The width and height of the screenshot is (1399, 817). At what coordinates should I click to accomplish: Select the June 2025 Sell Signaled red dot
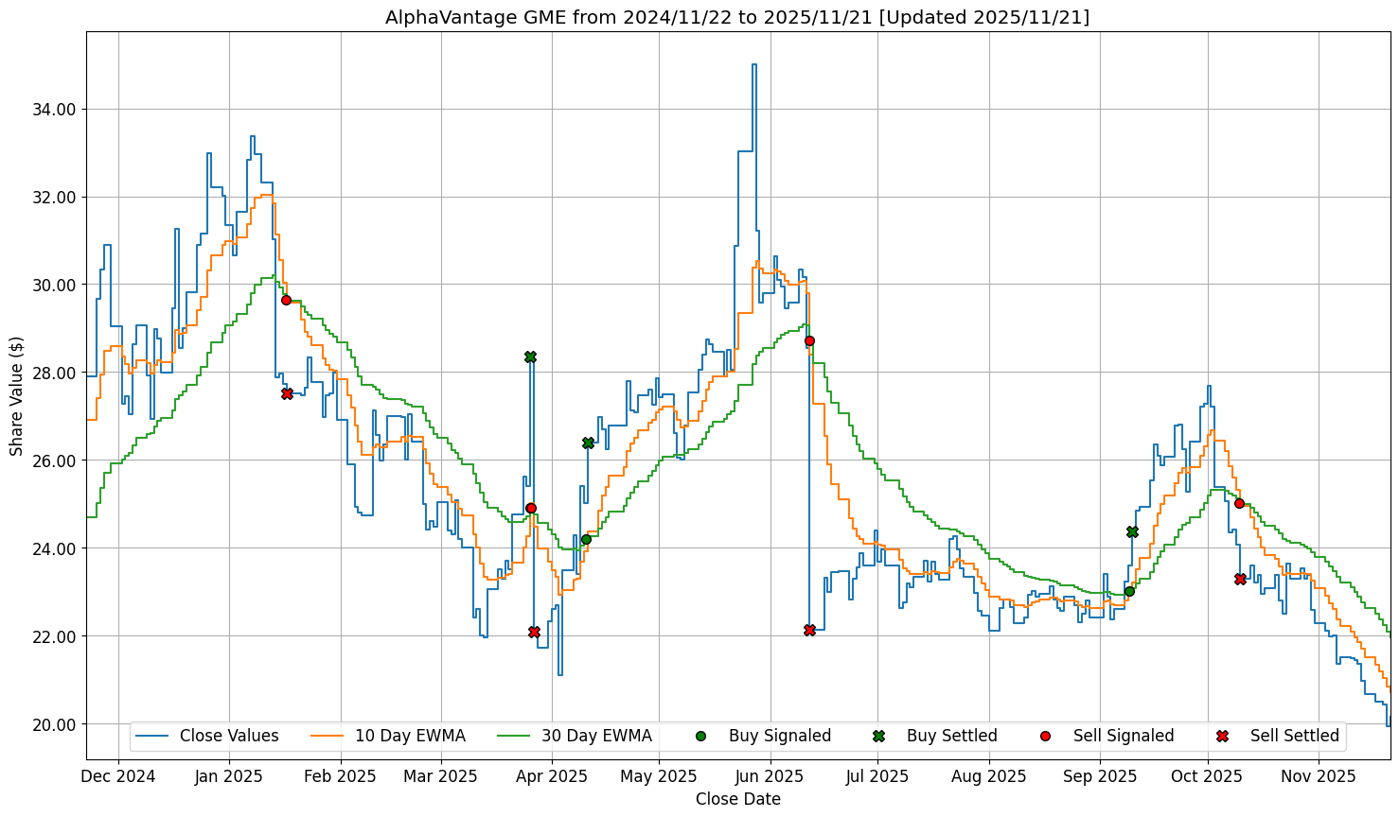coord(809,340)
